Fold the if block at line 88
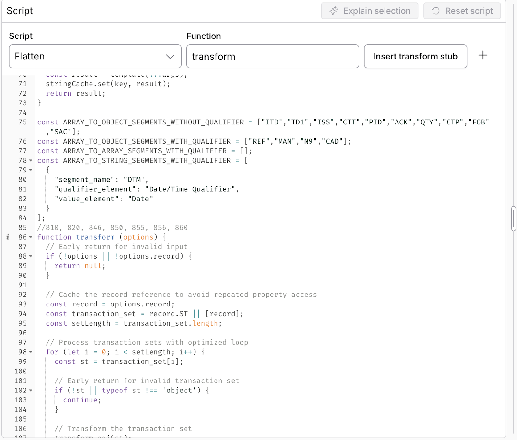The height and width of the screenshot is (440, 517). coord(31,256)
